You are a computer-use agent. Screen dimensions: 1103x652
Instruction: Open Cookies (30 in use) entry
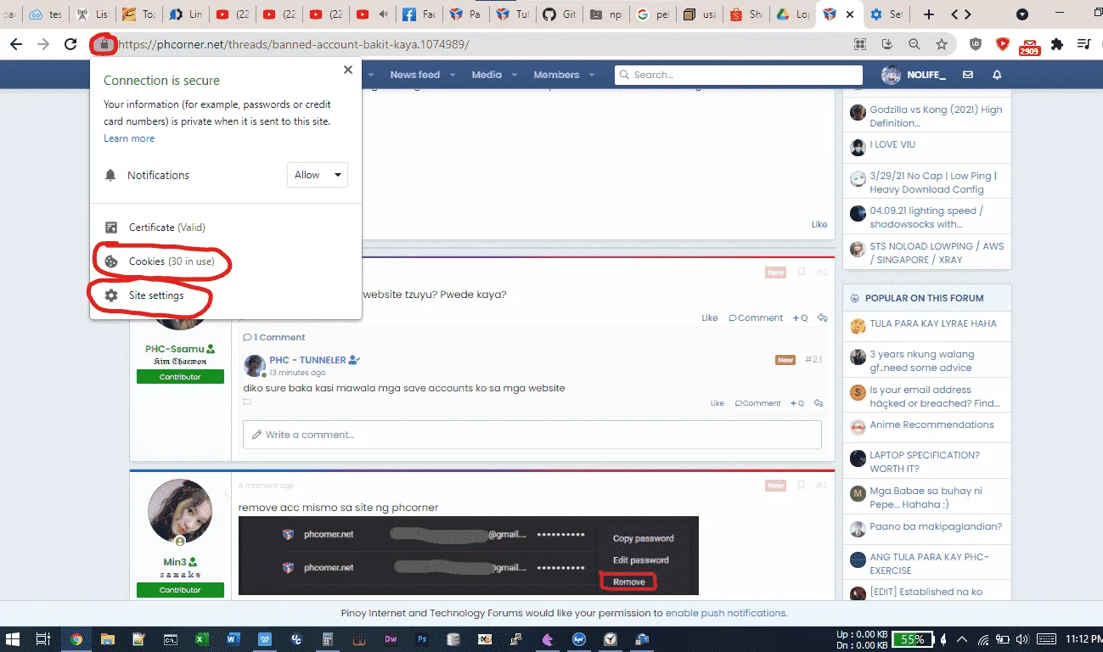(x=226, y=261)
